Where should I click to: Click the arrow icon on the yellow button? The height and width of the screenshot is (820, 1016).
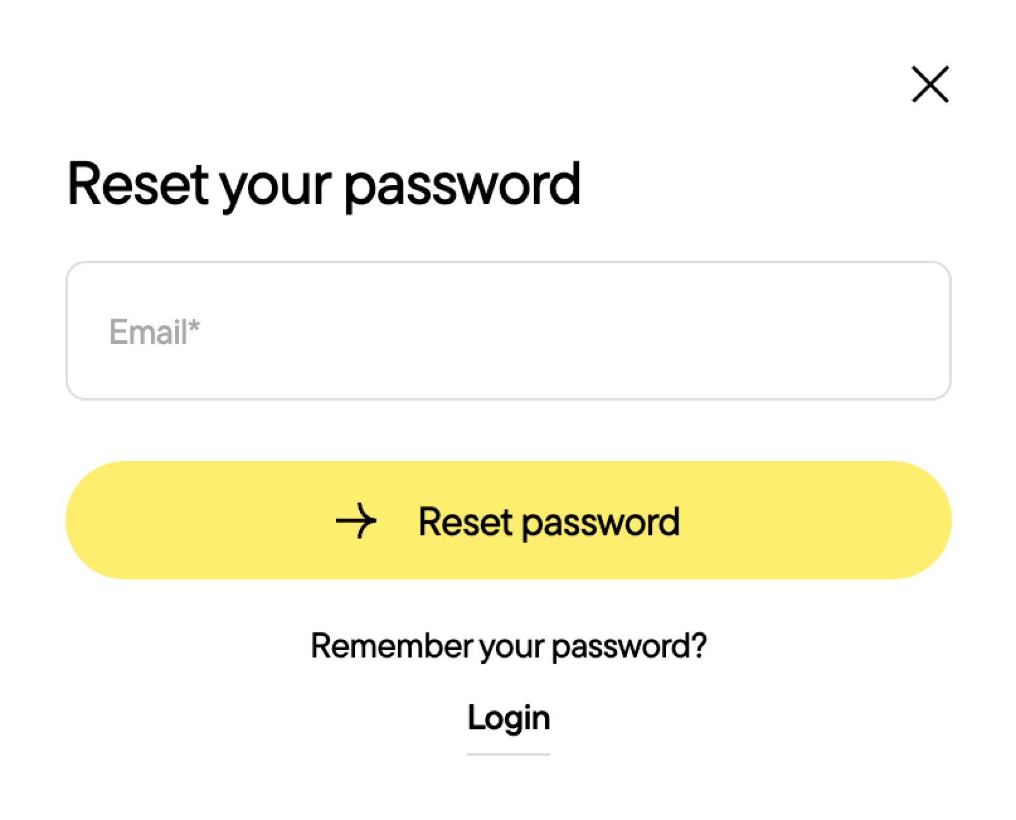point(356,521)
